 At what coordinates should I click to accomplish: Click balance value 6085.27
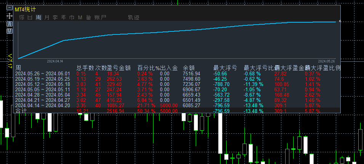pyautogui.click(x=192, y=105)
